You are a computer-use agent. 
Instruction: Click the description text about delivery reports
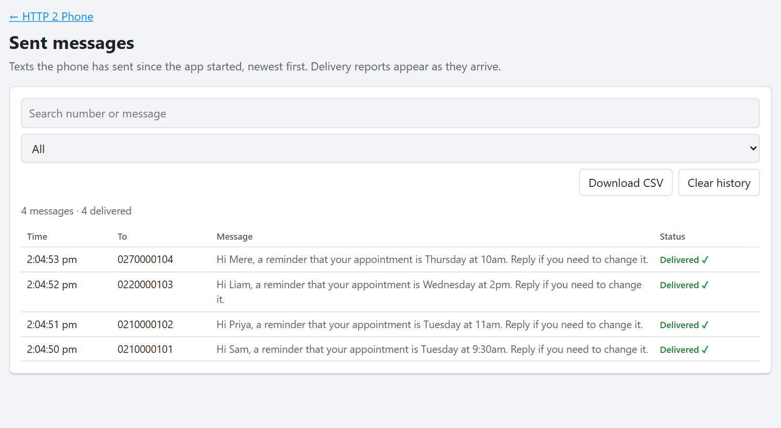coord(255,67)
